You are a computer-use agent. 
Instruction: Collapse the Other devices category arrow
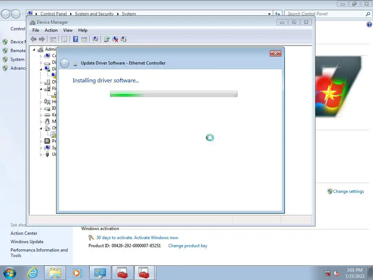pyautogui.click(x=41, y=128)
